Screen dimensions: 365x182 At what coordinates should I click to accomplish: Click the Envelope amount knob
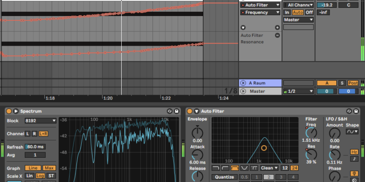coord(198,133)
